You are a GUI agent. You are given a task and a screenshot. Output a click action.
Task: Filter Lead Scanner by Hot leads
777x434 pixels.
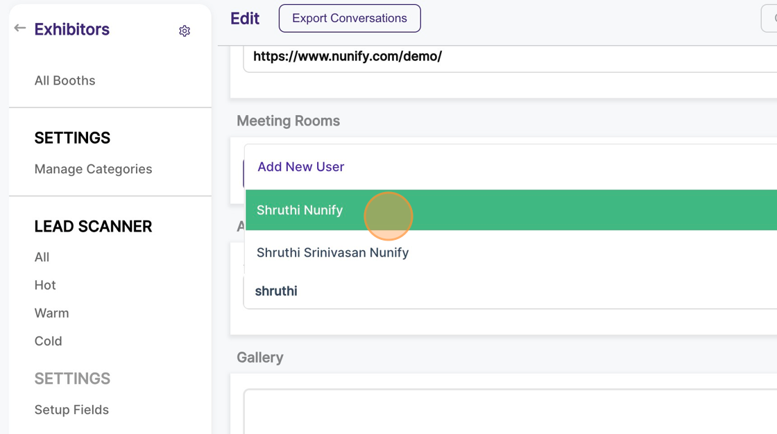point(45,285)
